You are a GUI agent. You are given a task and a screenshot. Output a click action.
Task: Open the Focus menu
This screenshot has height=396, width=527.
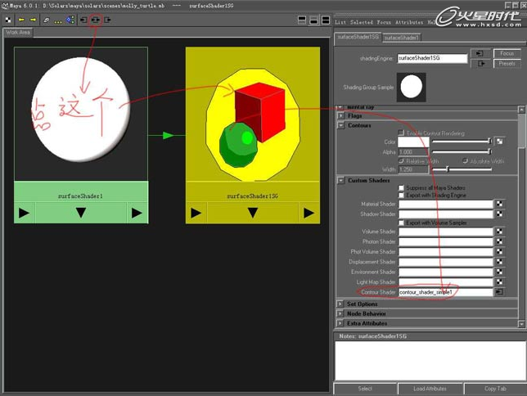[x=384, y=22]
